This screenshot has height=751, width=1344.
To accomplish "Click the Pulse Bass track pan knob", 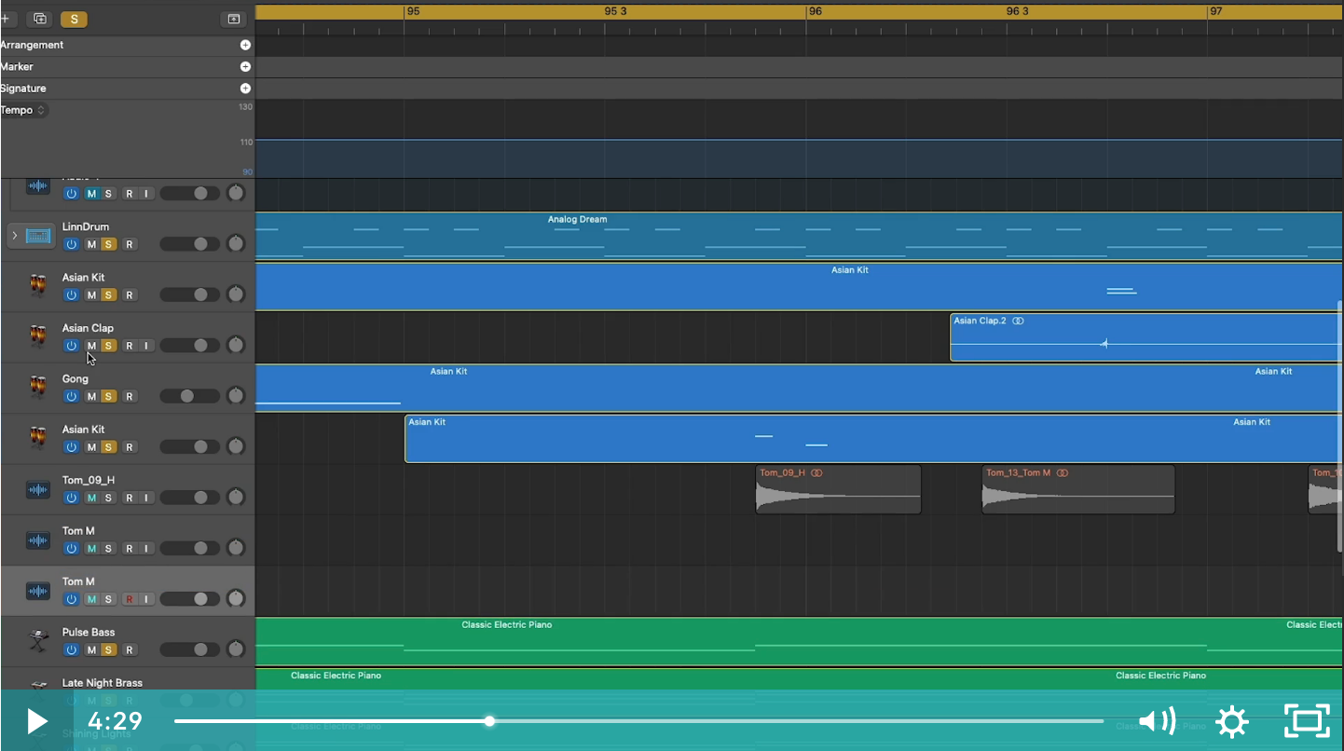I will 236,649.
